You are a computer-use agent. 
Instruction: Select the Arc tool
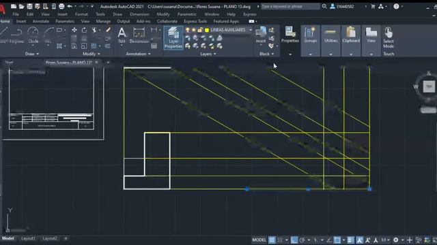[x=48, y=35]
